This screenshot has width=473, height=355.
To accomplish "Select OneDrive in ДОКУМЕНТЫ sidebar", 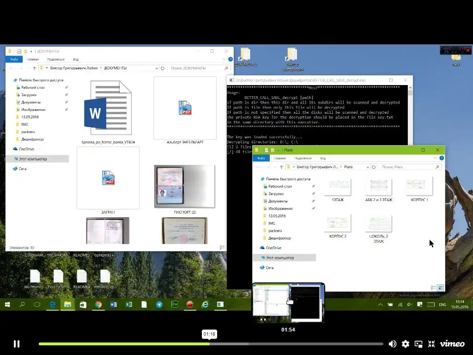I will click(x=26, y=149).
